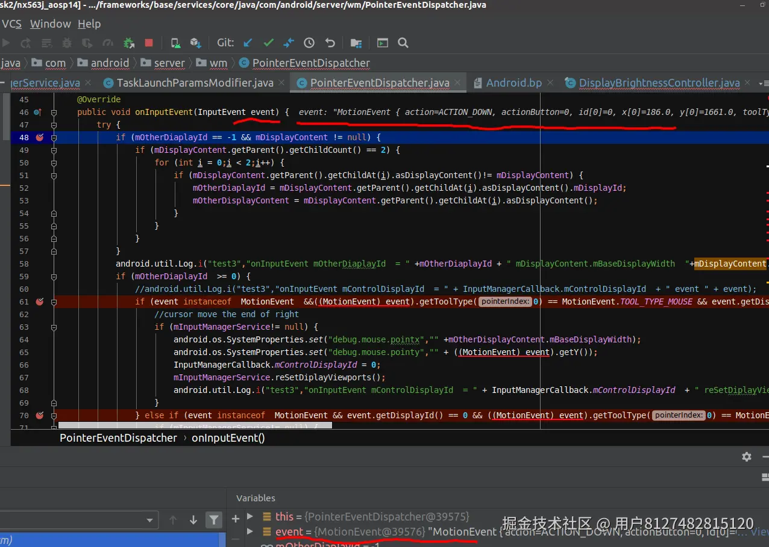Viewport: 769px width, 547px height.
Task: Open the thread selector dropdown in debugger
Action: click(149, 521)
